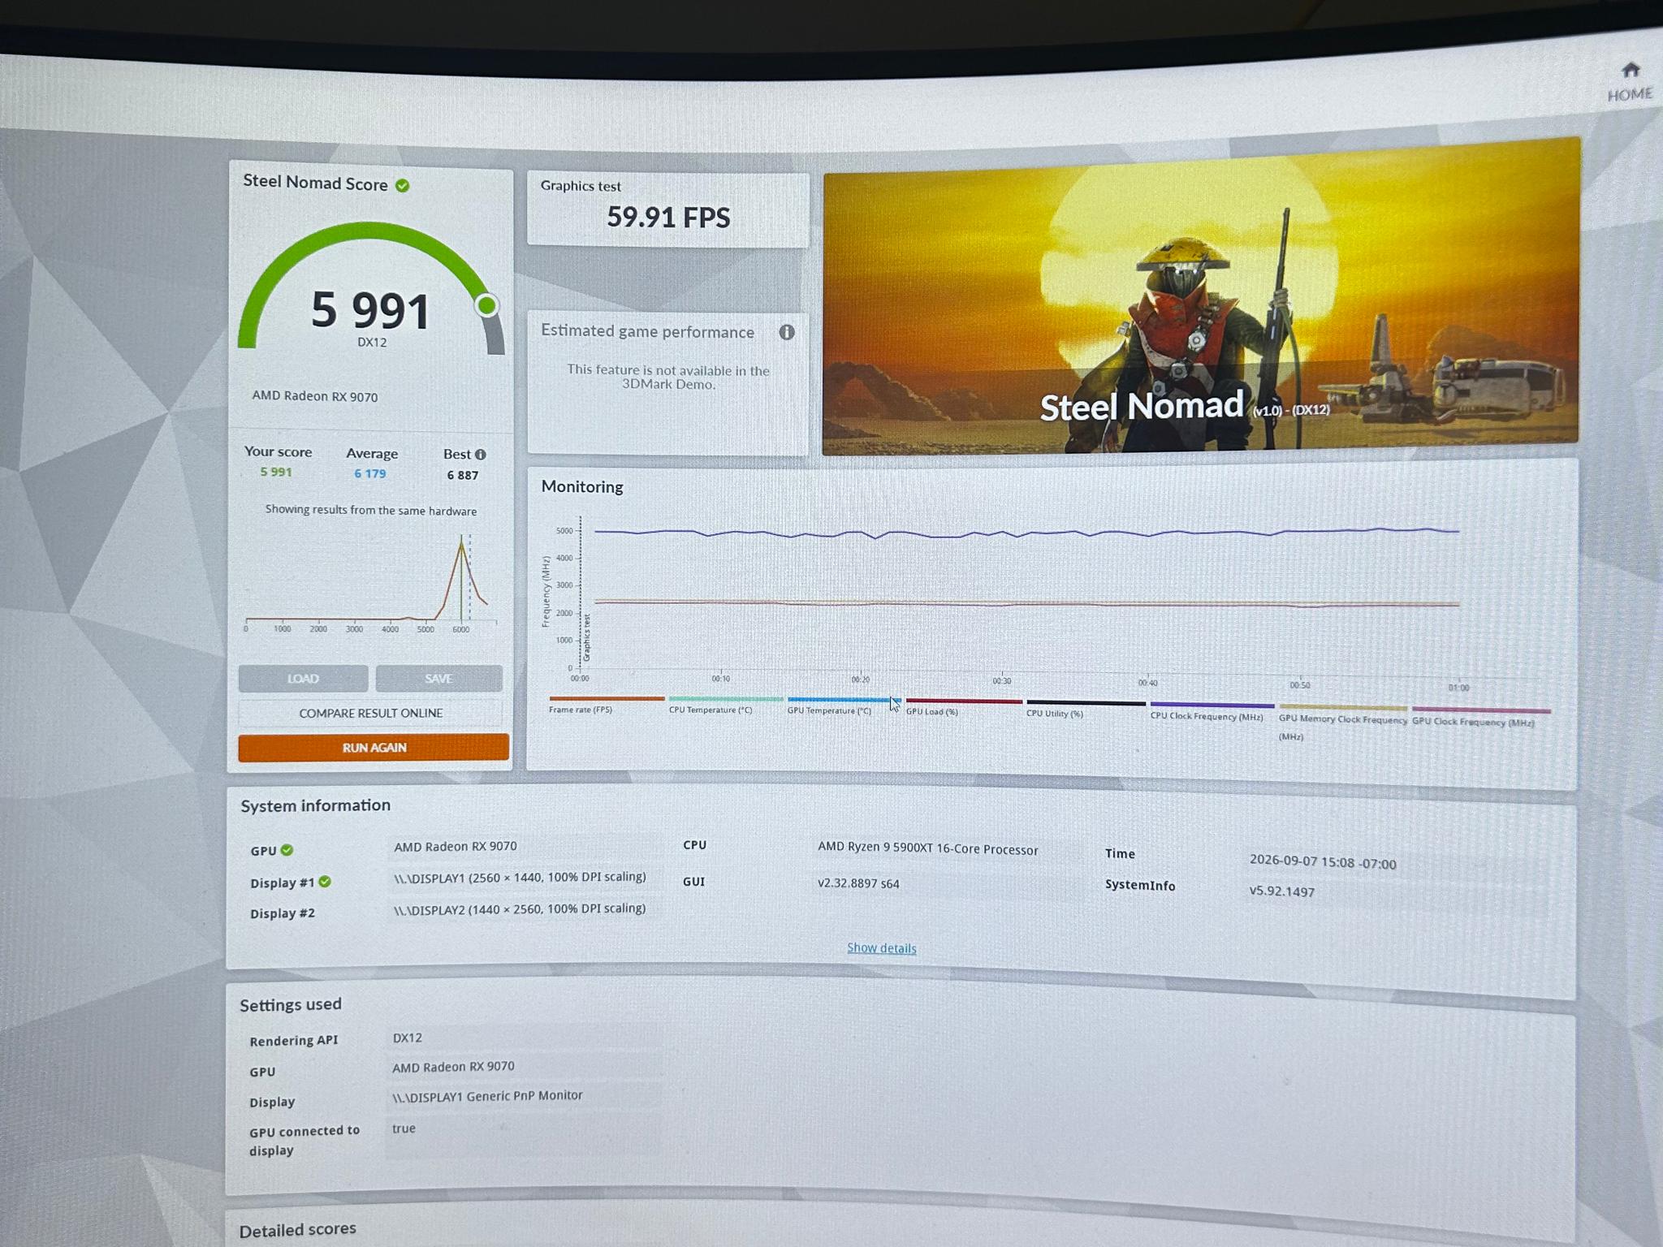1663x1247 pixels.
Task: Click AMD Radeon RX 9070 under the score gauge
Action: (x=315, y=396)
